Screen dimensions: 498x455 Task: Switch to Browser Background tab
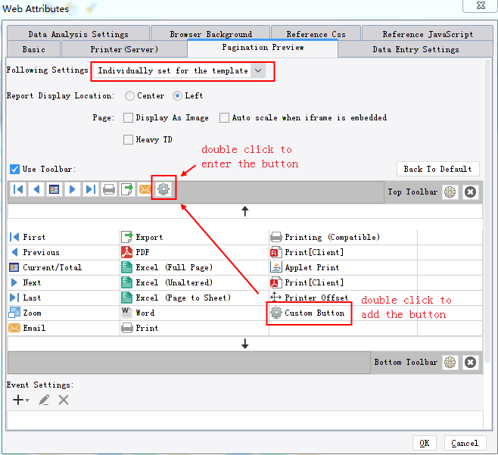(210, 34)
